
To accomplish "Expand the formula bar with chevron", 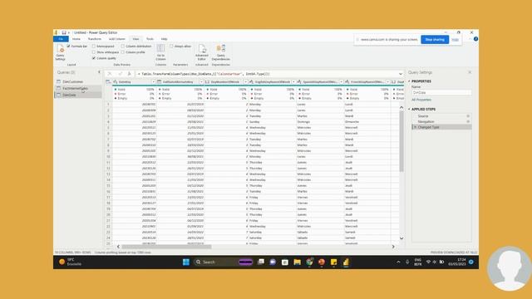I will tap(401, 74).
